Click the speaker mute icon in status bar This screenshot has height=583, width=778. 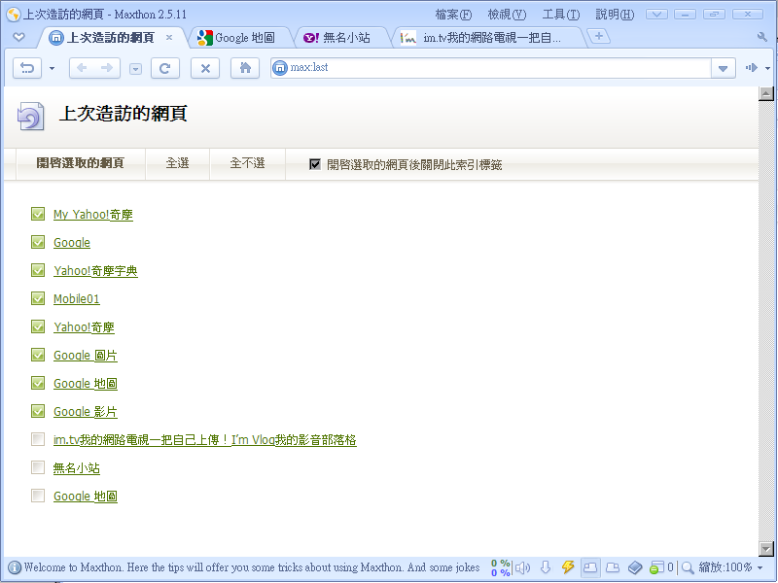522,567
